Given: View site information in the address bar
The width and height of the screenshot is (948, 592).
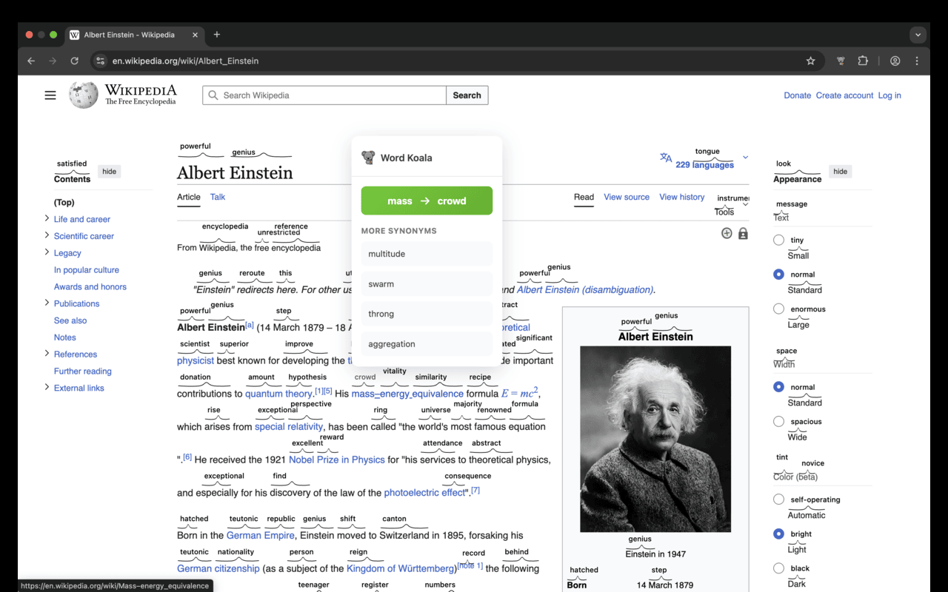Looking at the screenshot, I should pyautogui.click(x=101, y=61).
